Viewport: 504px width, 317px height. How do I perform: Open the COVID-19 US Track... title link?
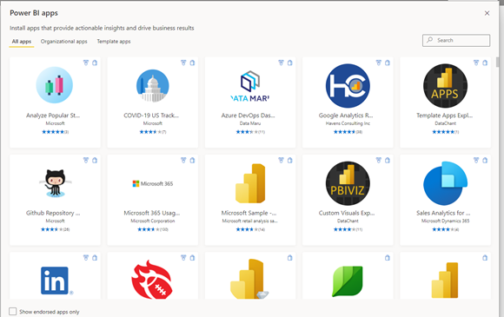151,116
